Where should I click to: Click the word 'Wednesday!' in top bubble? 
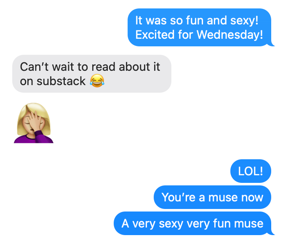(x=230, y=35)
